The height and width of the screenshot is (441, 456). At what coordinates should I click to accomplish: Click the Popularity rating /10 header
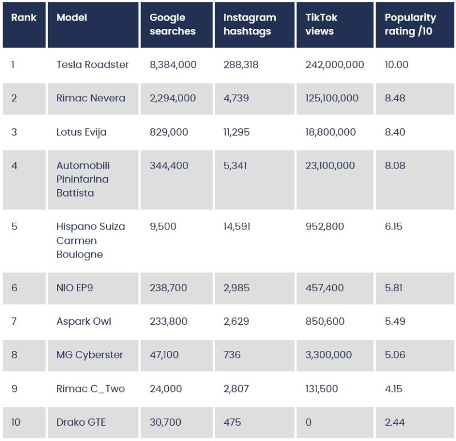click(x=415, y=25)
